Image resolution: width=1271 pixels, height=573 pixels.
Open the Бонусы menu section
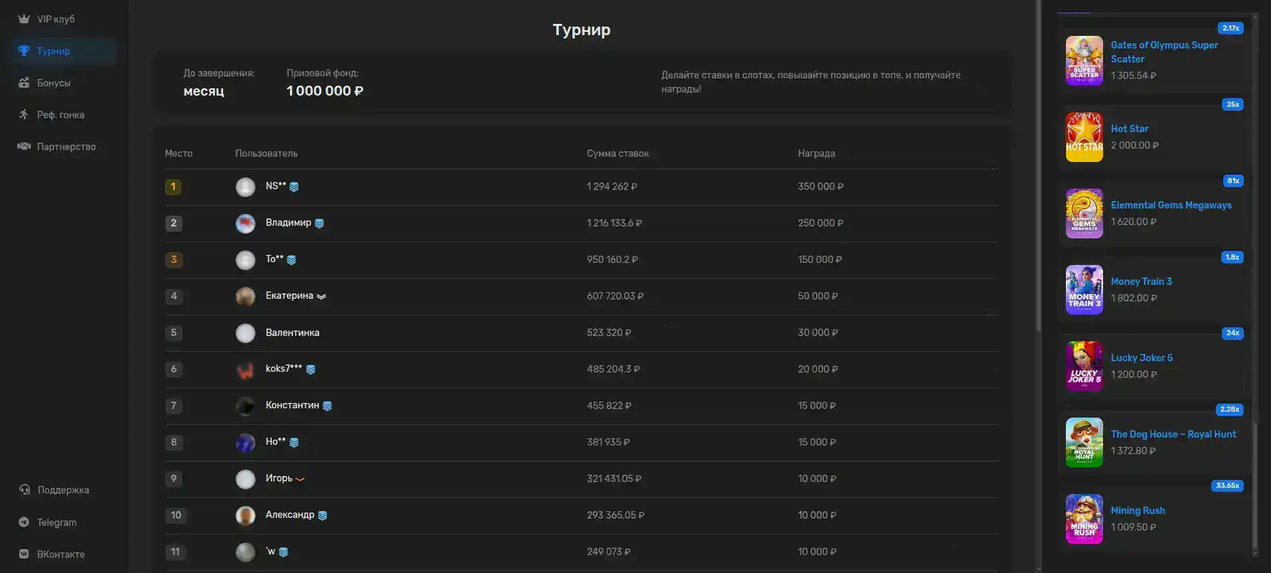pos(54,83)
